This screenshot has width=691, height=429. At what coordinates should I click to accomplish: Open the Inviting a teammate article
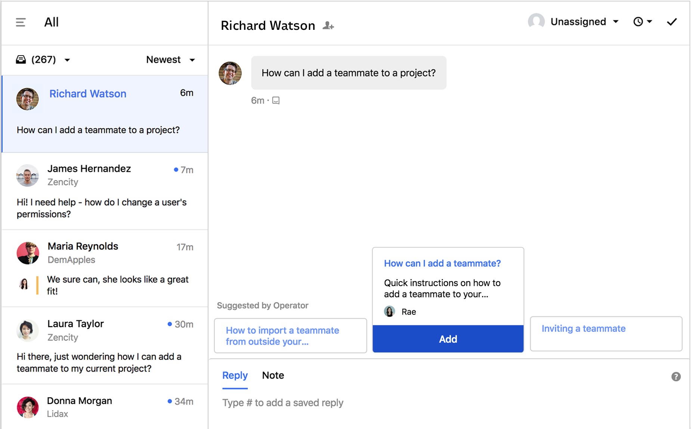tap(583, 328)
